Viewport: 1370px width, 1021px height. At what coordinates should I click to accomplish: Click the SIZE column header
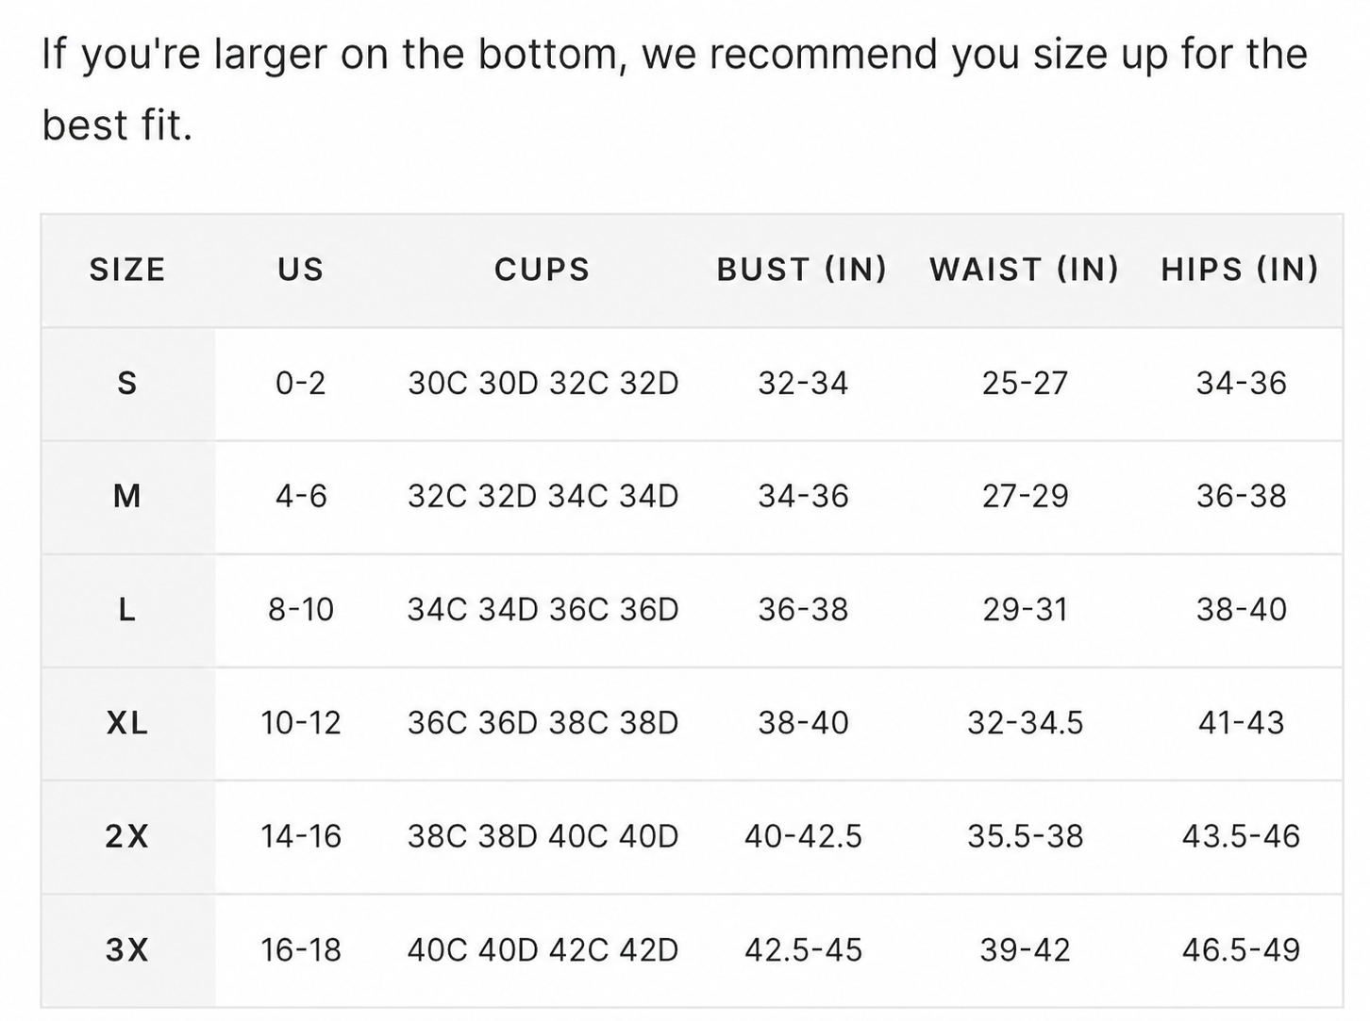(127, 270)
